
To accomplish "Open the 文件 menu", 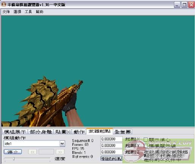I will (6, 12).
